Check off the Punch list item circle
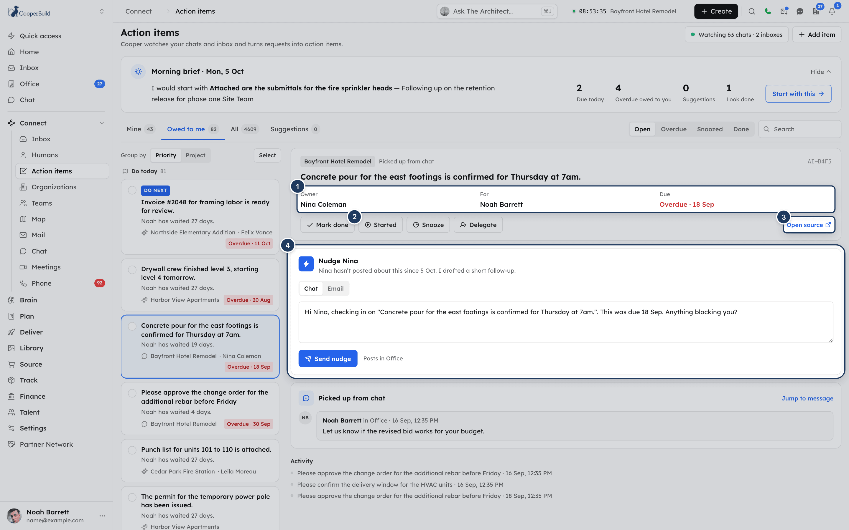The image size is (849, 530). coord(132,450)
